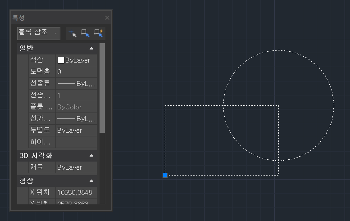Collapse the 3D 시각화 section
The width and height of the screenshot is (350, 221).
coord(91,156)
